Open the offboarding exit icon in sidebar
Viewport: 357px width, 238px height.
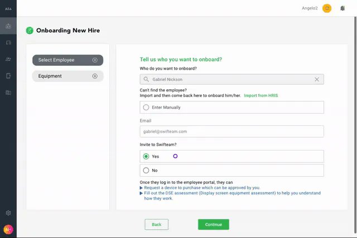click(8, 76)
